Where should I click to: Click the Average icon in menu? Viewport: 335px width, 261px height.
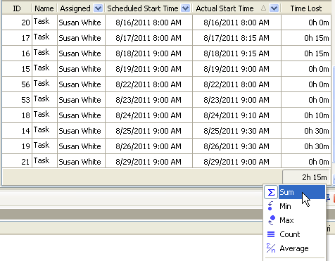pyautogui.click(x=271, y=248)
